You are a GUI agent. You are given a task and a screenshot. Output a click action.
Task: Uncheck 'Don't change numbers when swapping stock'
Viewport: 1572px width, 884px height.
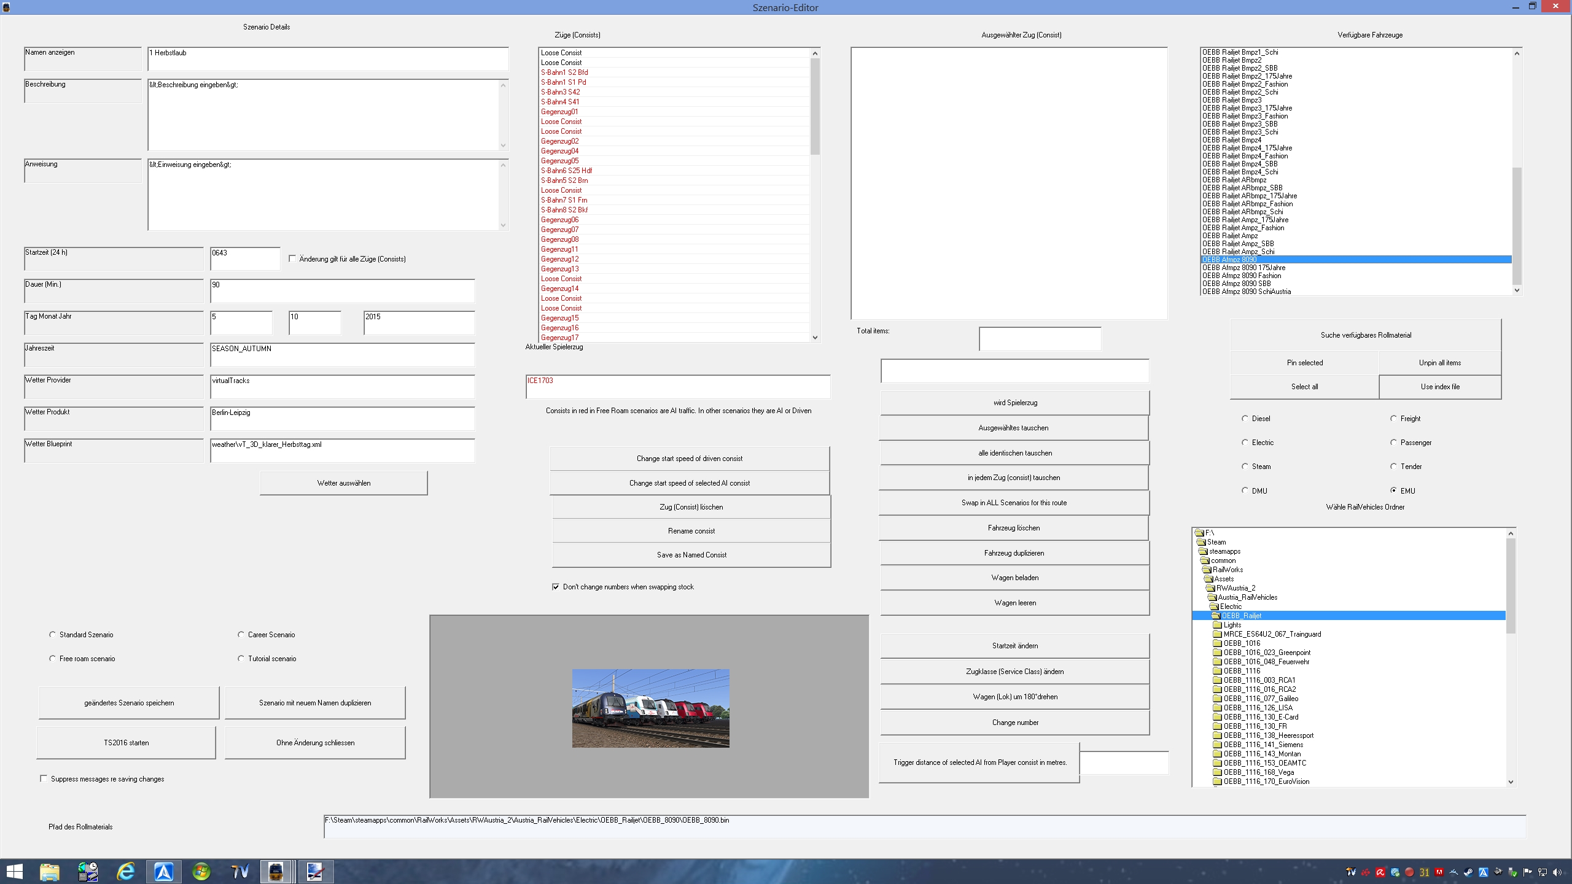tap(556, 587)
